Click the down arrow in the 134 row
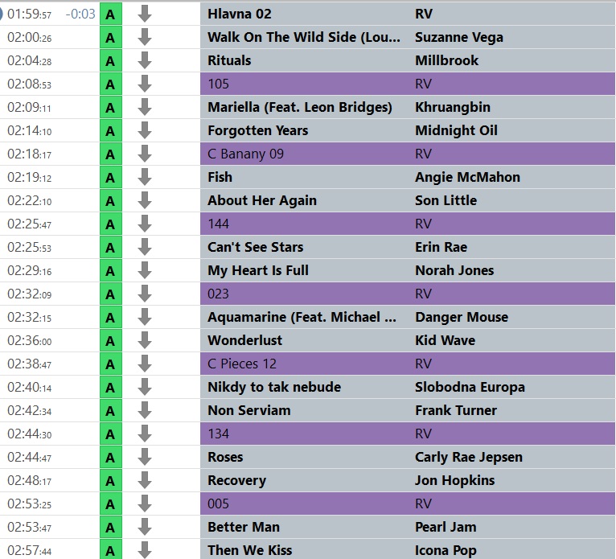Viewport: 616px width, 559px height. 145,434
